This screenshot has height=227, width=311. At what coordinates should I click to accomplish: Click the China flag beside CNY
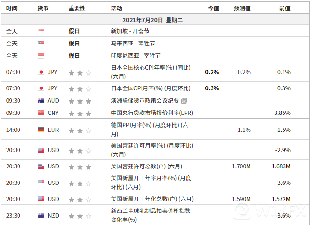pos(41,113)
